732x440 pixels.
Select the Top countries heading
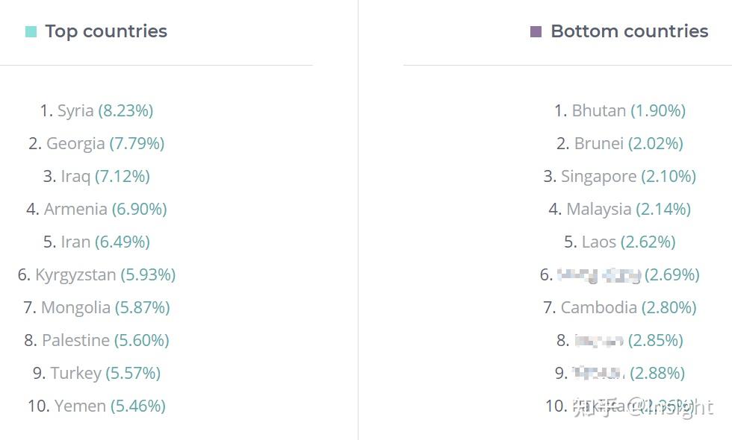(106, 31)
